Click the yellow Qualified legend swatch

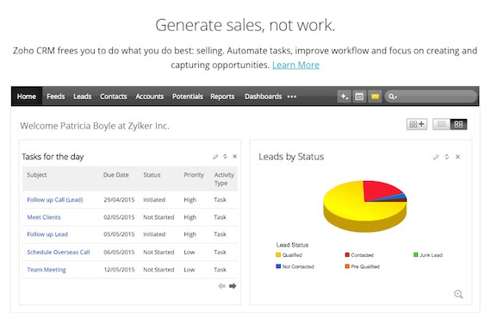coord(278,255)
